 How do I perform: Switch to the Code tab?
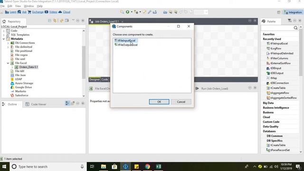point(104,79)
